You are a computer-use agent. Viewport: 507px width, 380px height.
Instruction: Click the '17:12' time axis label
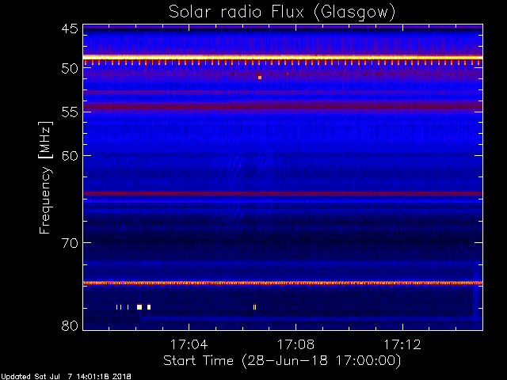click(402, 344)
